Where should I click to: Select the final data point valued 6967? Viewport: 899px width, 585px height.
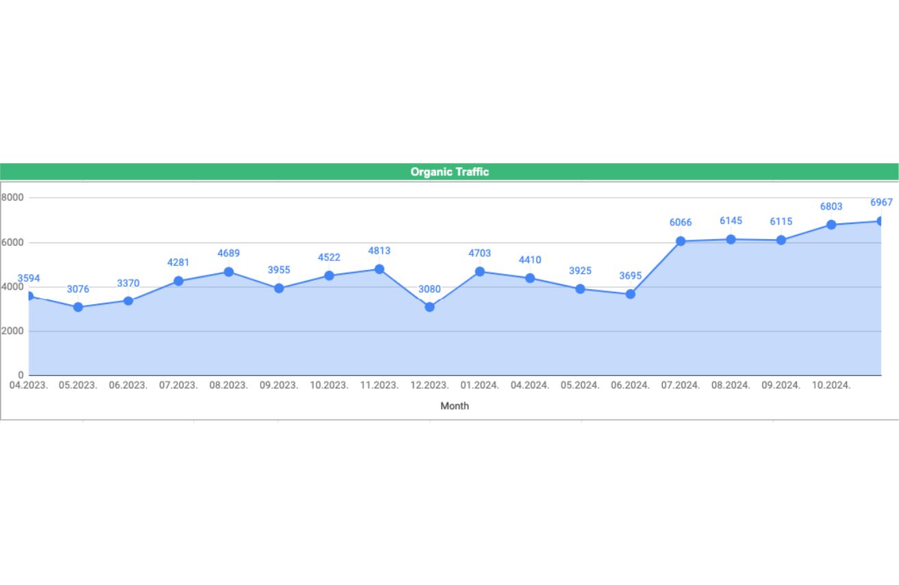(x=881, y=221)
